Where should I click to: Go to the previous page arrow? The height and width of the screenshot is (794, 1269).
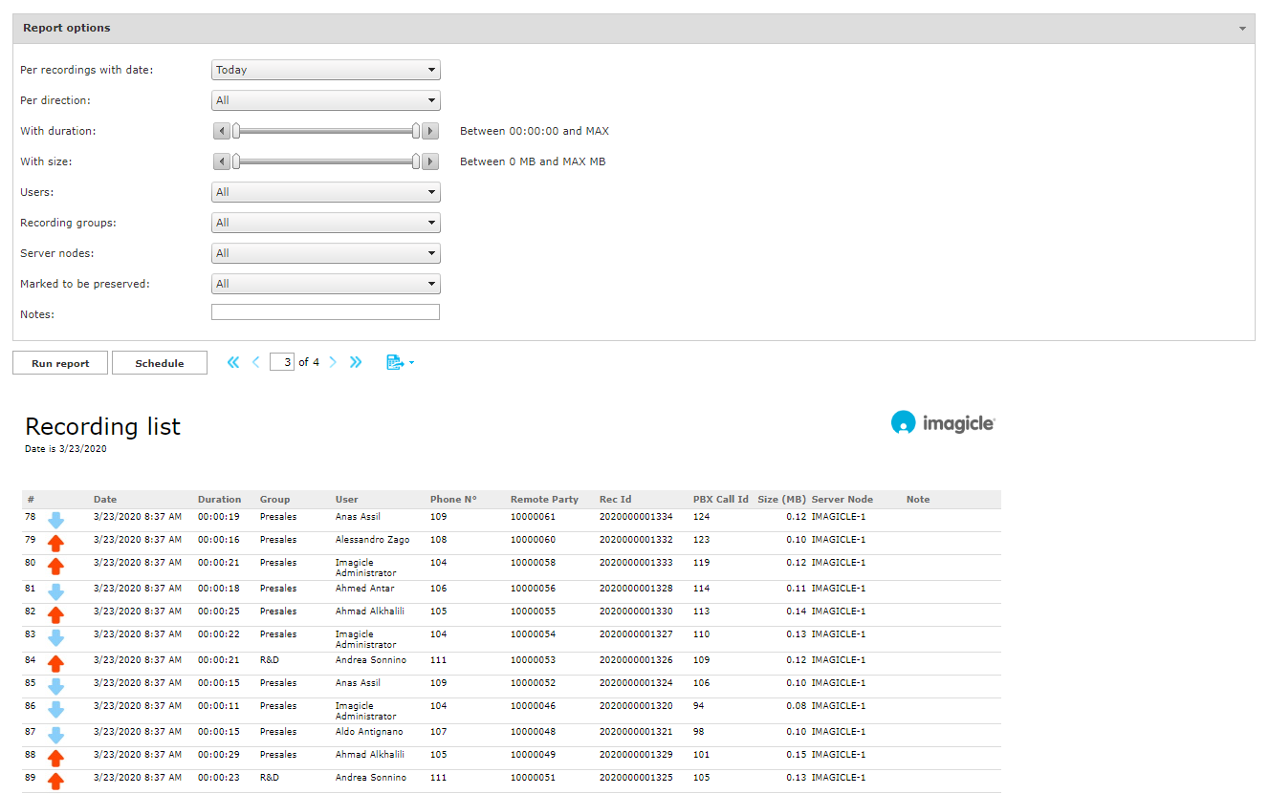[255, 362]
